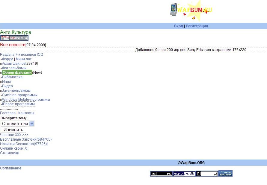
Task: Open the Регистрация link
Action: 197,26
